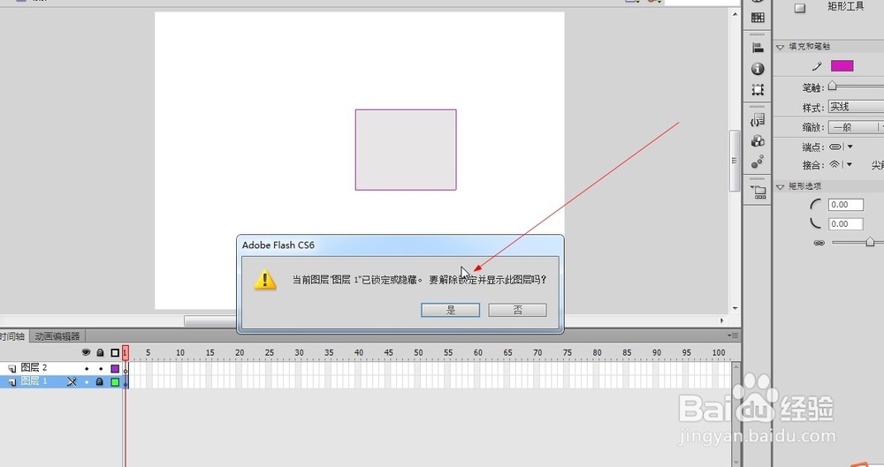Collapse the 矩形选项 section
Screen dimensions: 884x467
click(781, 186)
